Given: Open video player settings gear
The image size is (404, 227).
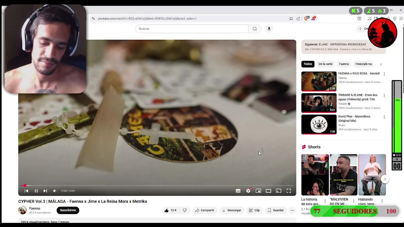Looking at the screenshot, I should pos(248,191).
